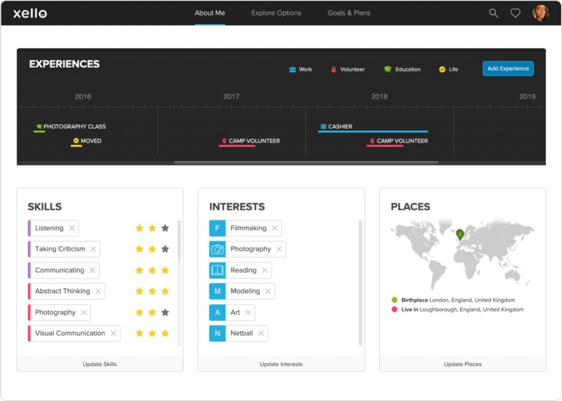Image resolution: width=562 pixels, height=401 pixels.
Task: Open the search magnifier icon
Action: point(493,13)
